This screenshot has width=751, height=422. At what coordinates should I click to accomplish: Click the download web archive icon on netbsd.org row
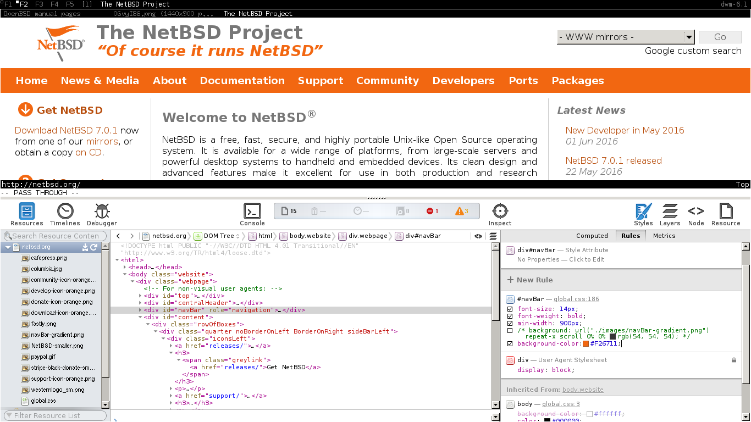[85, 247]
